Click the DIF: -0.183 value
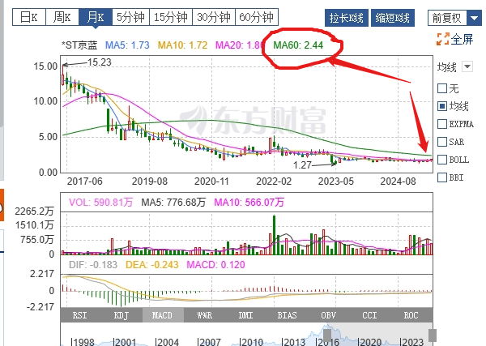 pyautogui.click(x=93, y=265)
